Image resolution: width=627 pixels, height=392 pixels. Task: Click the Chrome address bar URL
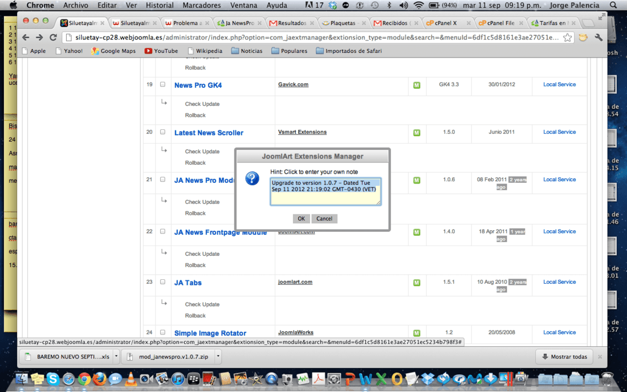tap(316, 38)
